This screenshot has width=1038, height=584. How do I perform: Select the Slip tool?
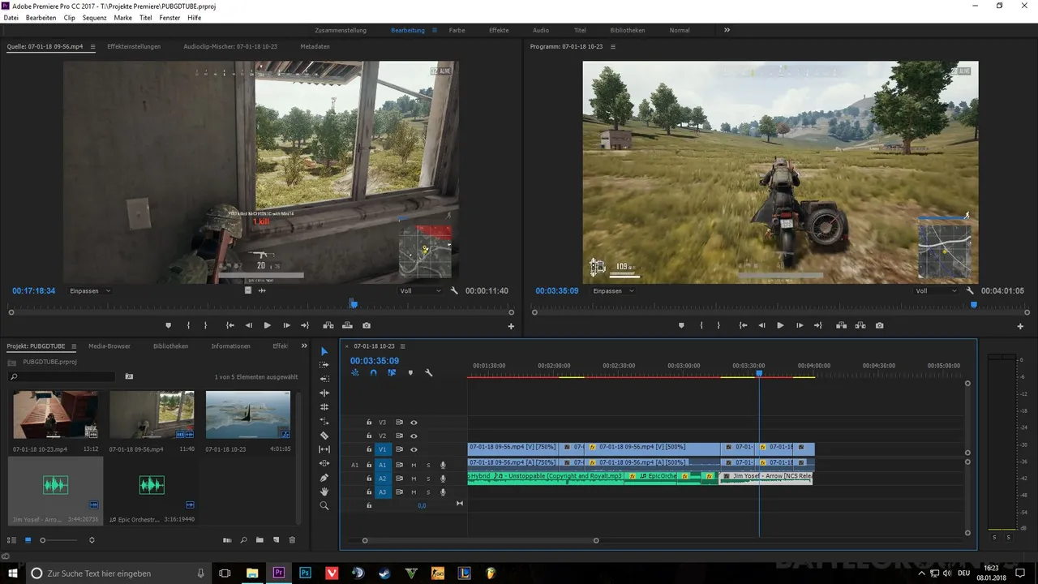coord(324,449)
